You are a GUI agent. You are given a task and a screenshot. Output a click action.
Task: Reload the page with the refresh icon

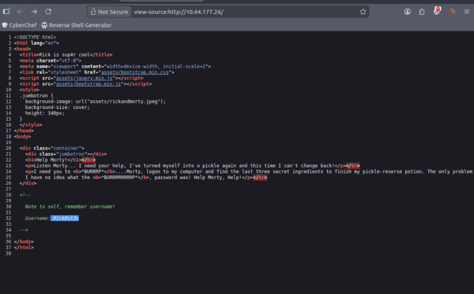(x=48, y=12)
